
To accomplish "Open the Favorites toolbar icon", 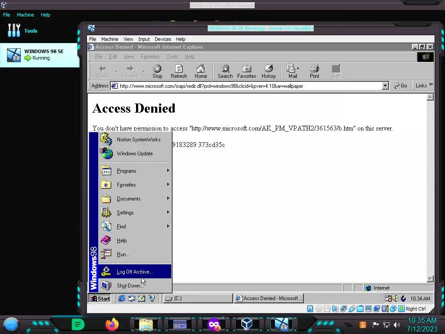I will (247, 68).
